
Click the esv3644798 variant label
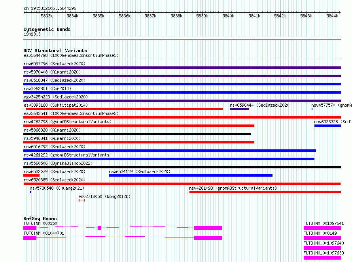click(71, 55)
